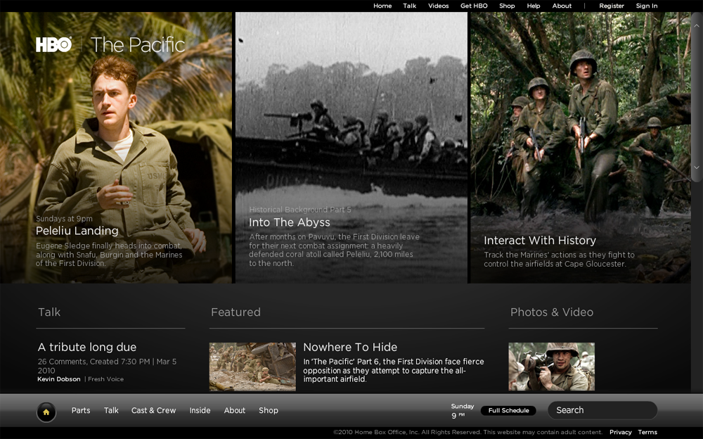Open The Pacific show title

coord(138,45)
